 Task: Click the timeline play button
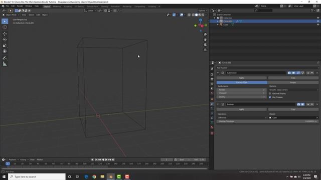click(x=106, y=160)
